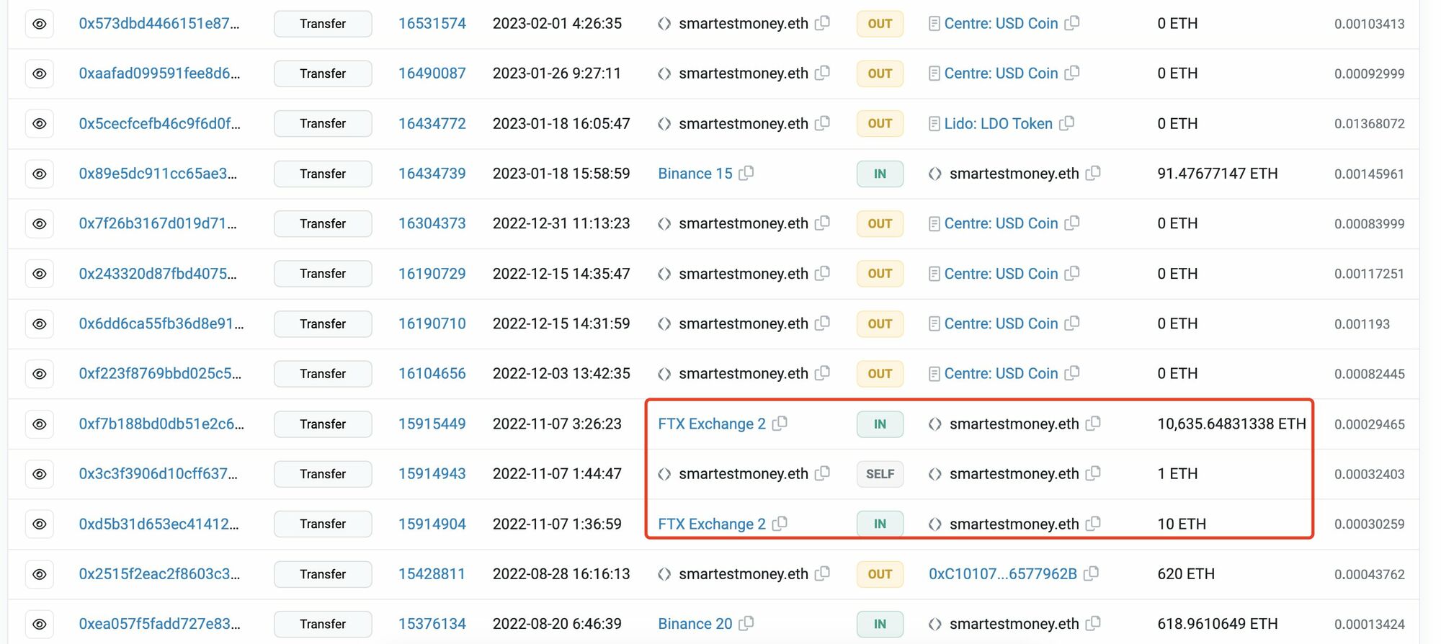This screenshot has width=1441, height=644.
Task: Click the SELF badge
Action: coord(880,474)
